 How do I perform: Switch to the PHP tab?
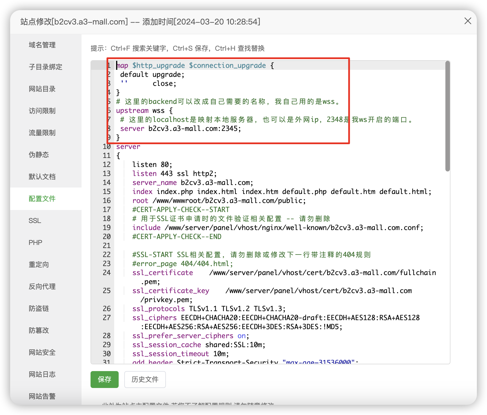click(35, 242)
